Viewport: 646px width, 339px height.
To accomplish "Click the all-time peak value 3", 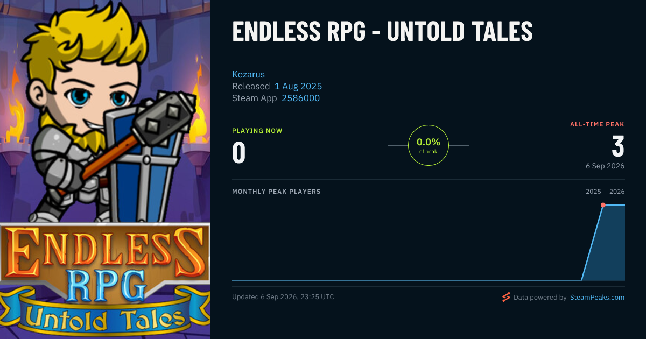I will (x=618, y=146).
